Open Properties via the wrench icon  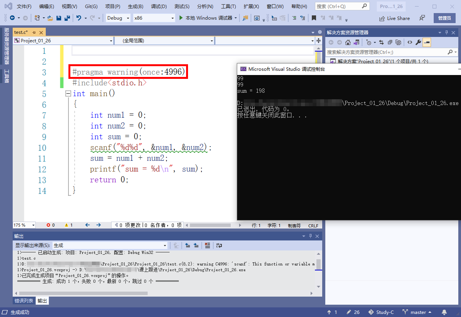(418, 42)
